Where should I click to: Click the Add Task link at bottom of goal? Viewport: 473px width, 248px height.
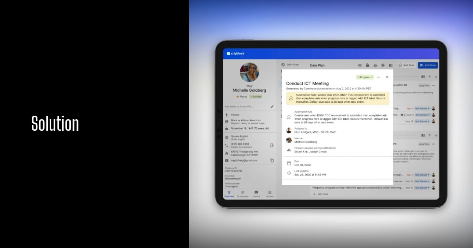320,194
